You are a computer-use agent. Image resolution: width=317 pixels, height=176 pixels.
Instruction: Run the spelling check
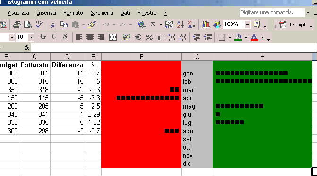click(x=39, y=25)
